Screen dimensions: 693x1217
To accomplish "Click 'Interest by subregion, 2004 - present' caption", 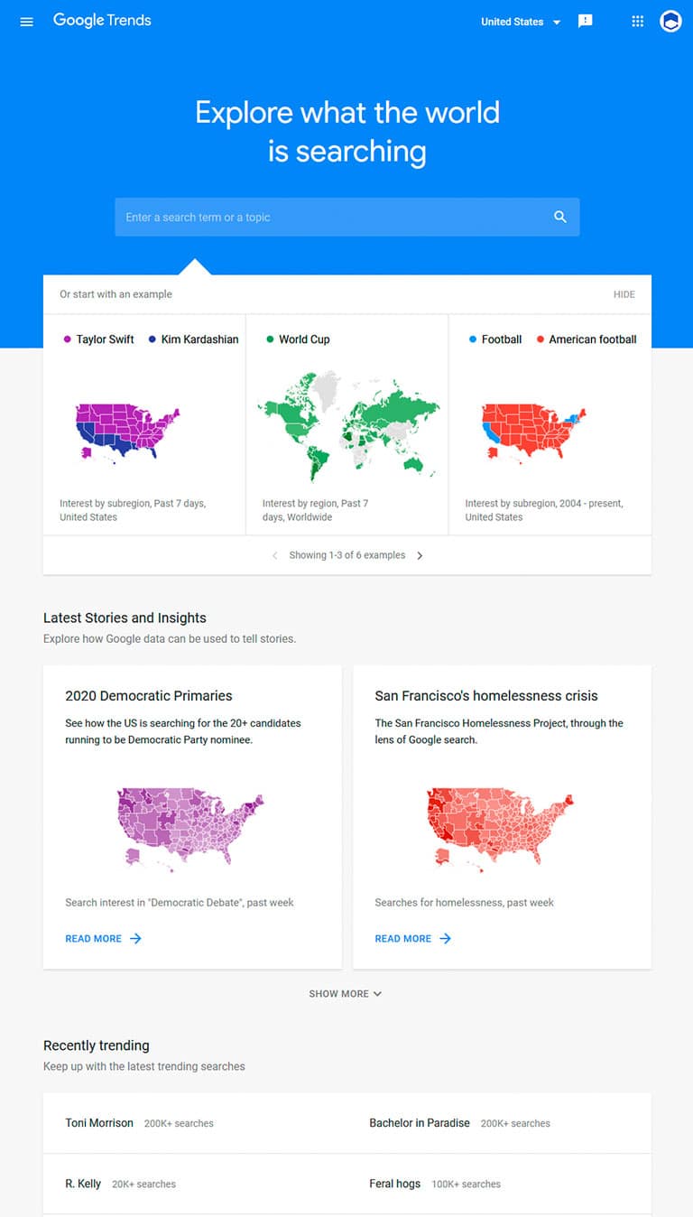I will pos(544,510).
